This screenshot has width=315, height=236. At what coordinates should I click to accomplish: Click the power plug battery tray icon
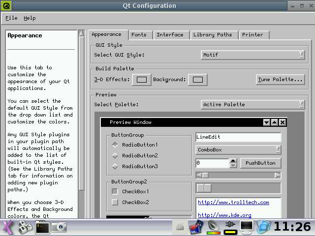(229, 227)
